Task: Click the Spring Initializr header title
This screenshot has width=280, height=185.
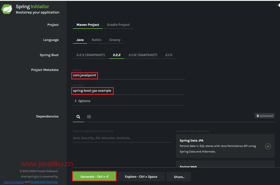Action: pos(33,7)
